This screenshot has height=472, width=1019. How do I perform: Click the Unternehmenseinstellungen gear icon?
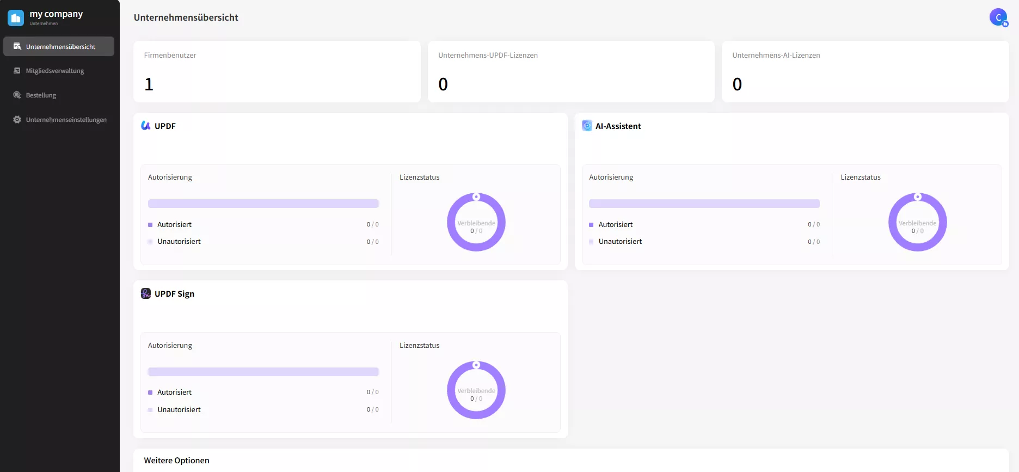coord(17,120)
